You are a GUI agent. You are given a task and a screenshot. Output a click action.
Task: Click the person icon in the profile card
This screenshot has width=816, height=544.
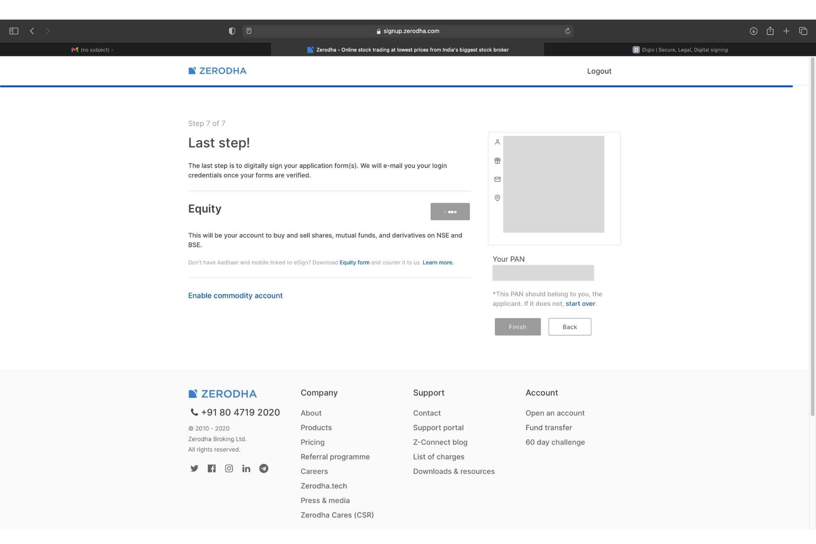tap(497, 142)
